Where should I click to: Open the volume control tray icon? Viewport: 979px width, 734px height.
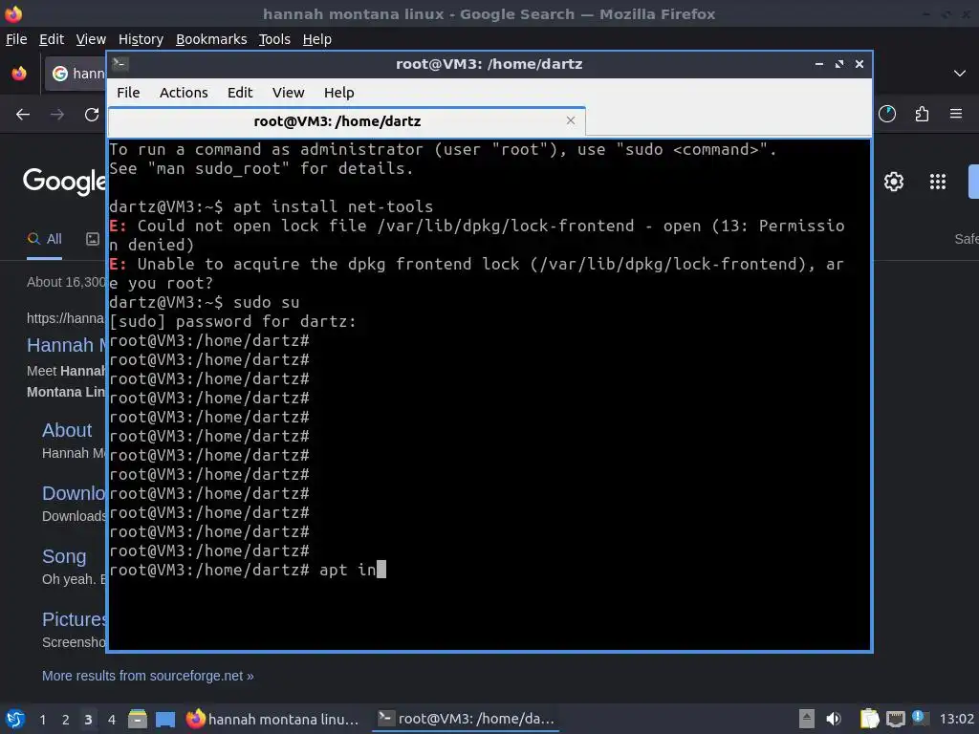click(834, 719)
